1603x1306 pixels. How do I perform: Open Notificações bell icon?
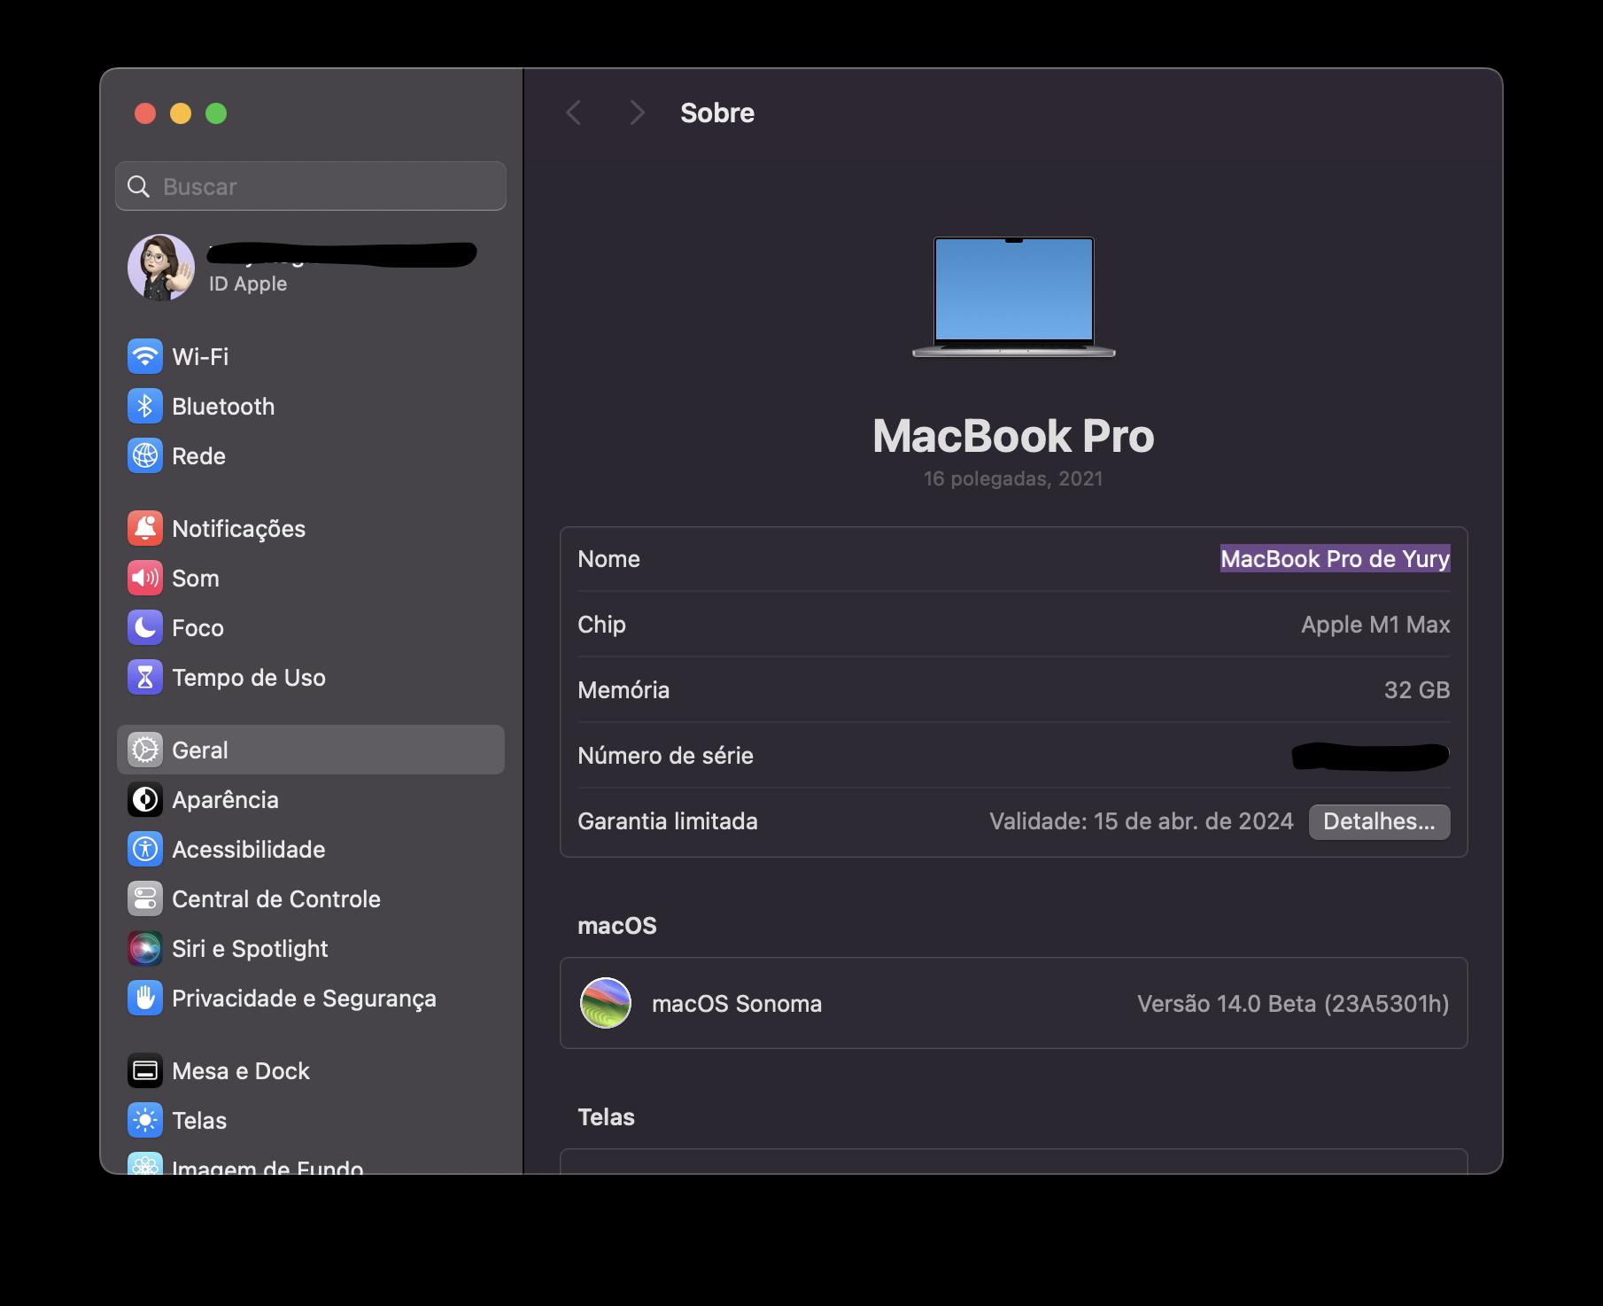point(145,529)
